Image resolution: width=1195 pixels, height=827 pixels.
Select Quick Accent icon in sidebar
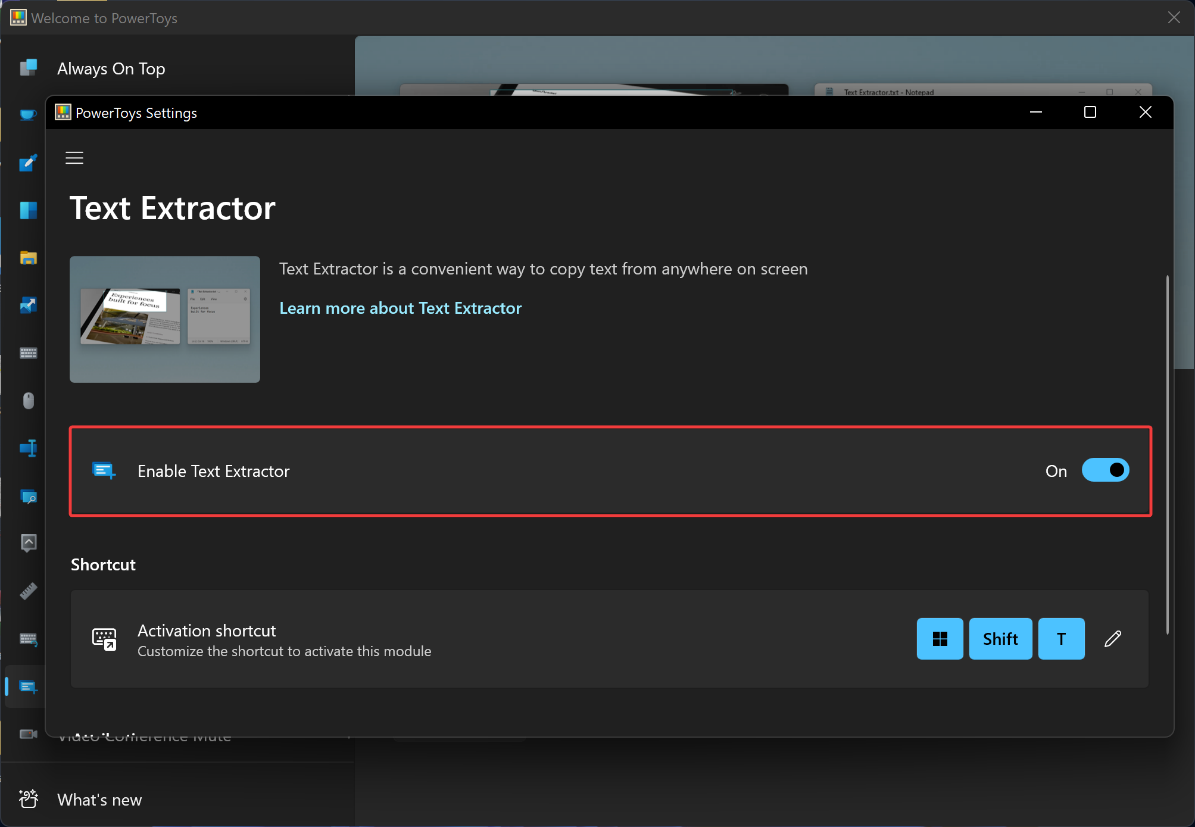tap(28, 543)
